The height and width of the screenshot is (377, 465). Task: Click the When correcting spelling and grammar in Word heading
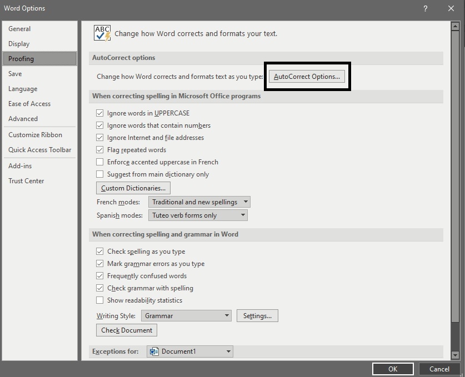[266, 234]
